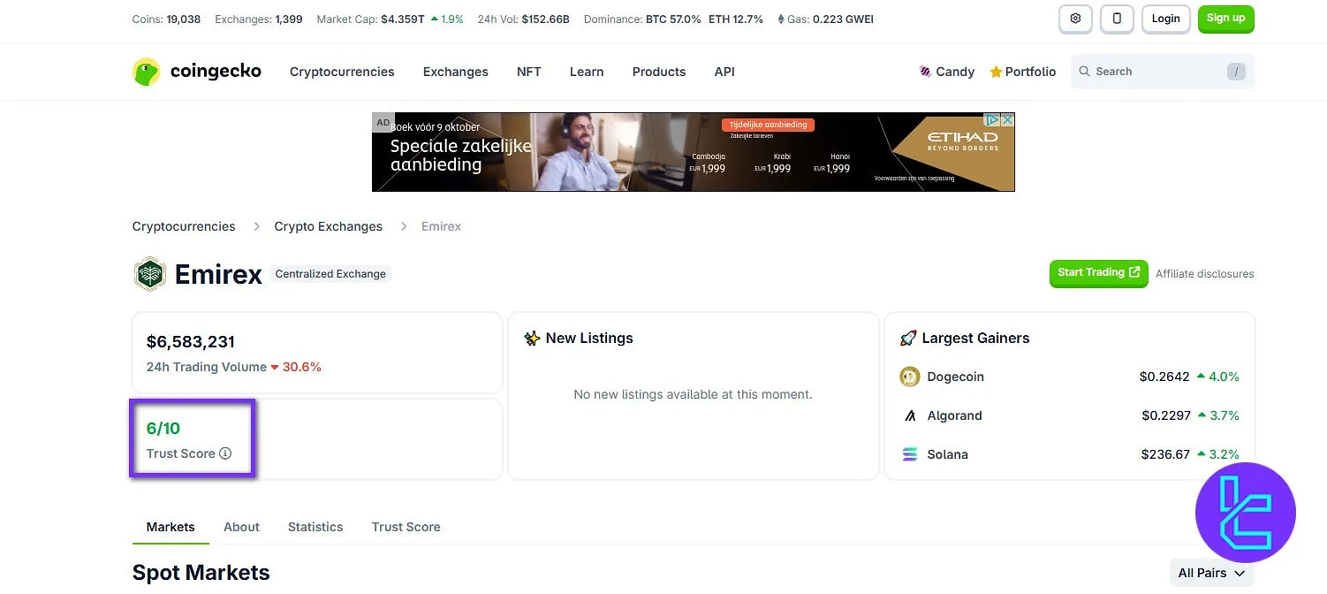Click the Sign up button
Image resolution: width=1327 pixels, height=594 pixels.
coord(1225,18)
